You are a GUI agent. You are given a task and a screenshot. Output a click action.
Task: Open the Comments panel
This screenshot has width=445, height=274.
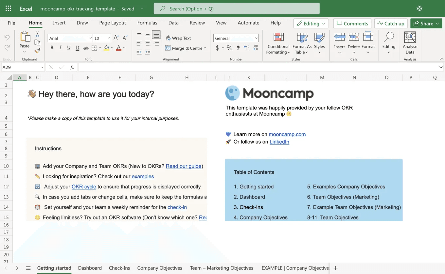[352, 23]
